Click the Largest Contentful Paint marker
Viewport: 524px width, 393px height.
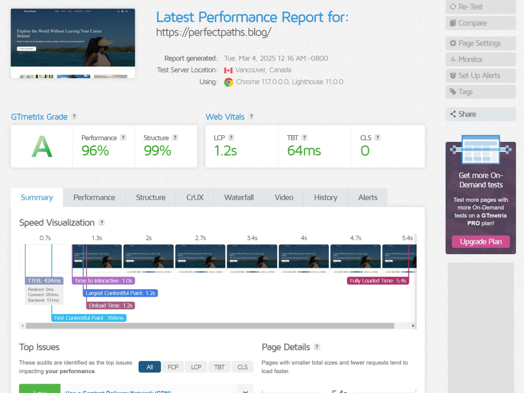coord(121,293)
